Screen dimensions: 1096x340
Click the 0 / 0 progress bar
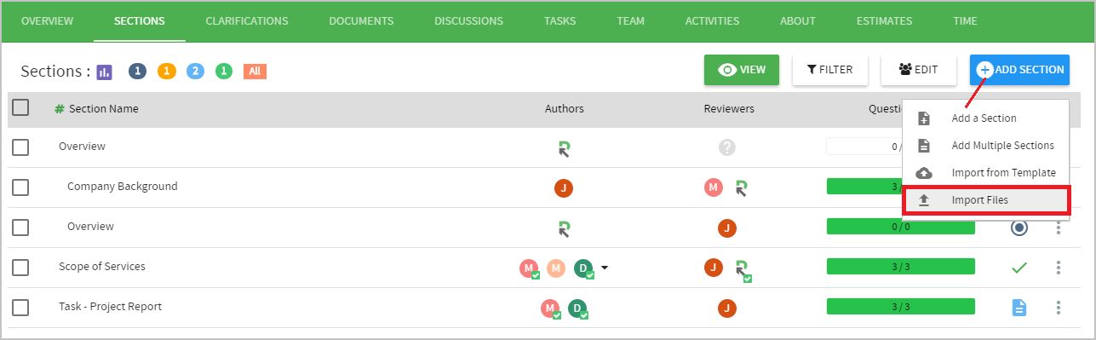900,227
